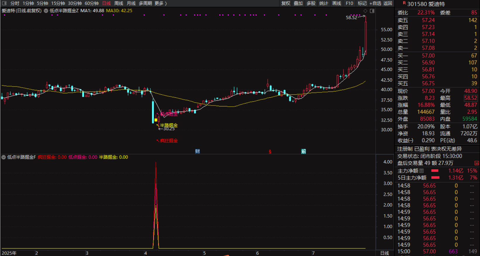Click the 主力净额 details list icon
Image resolution: width=480 pixels, height=256 pixels.
pyautogui.click(x=421, y=171)
